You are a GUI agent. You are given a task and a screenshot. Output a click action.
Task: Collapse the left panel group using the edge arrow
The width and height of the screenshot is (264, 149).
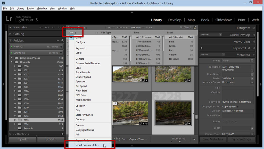(x=3, y=84)
